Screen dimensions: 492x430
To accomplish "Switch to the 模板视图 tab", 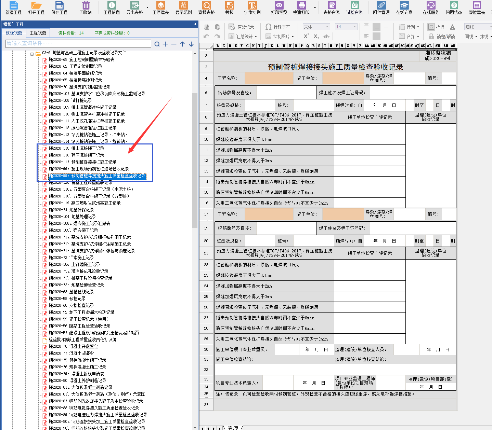I will click(x=14, y=33).
